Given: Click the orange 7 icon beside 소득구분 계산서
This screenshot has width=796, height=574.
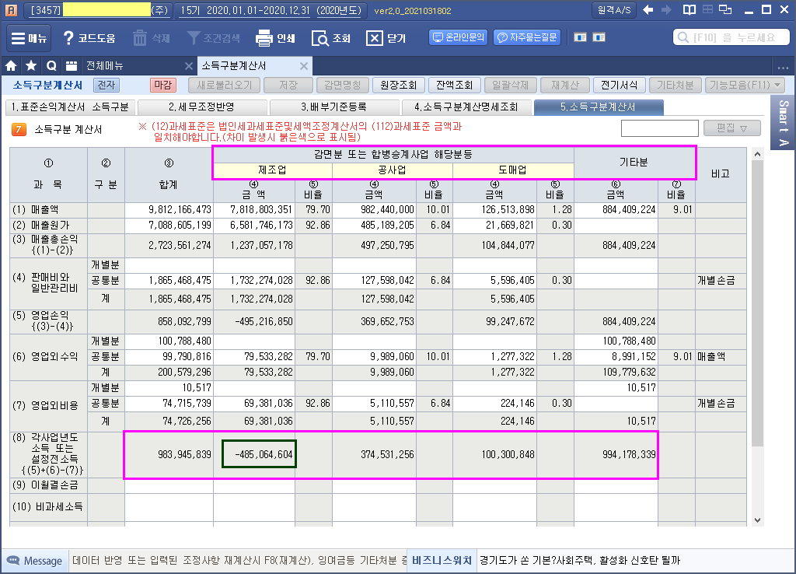Looking at the screenshot, I should pos(19,130).
